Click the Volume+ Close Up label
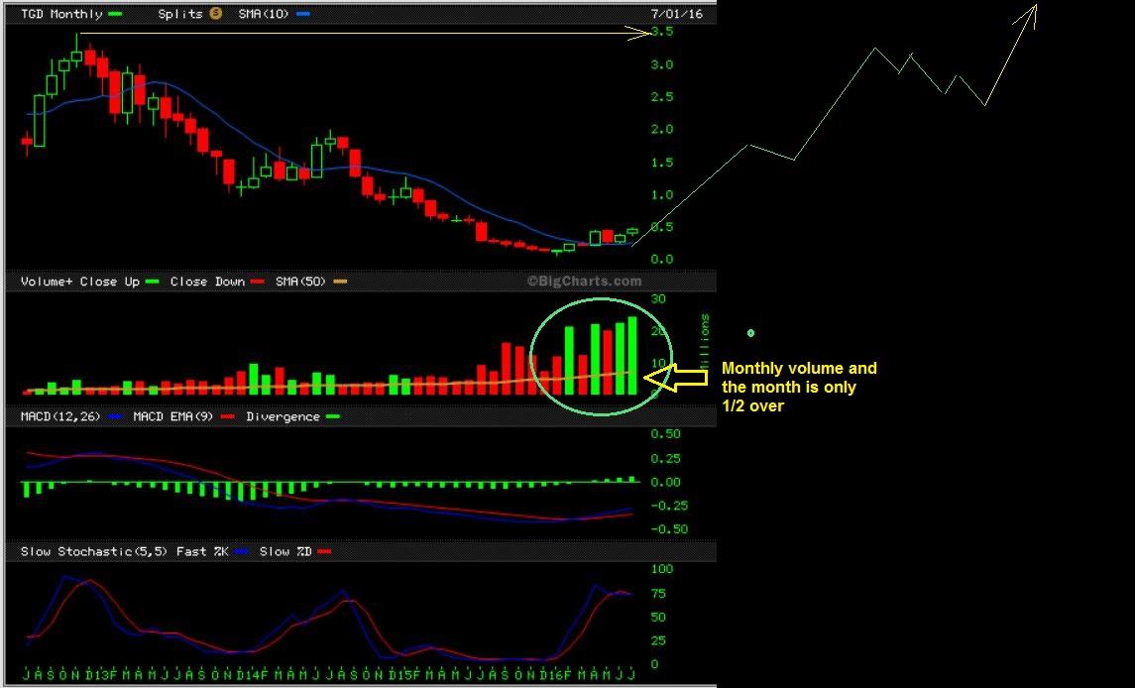This screenshot has height=688, width=1135. (x=79, y=282)
